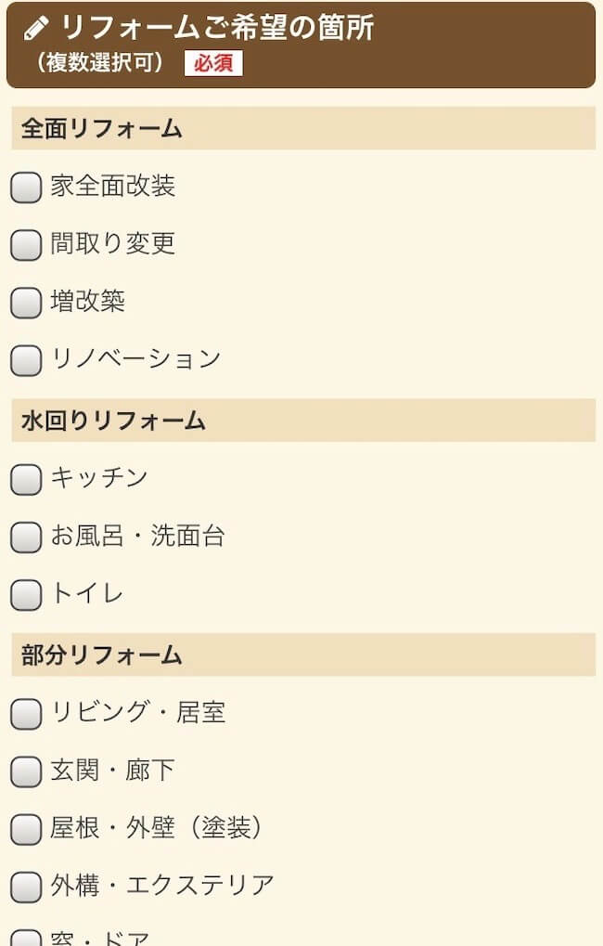
Task: Check the 玄関・廊下 checkbox
Action: pos(24,771)
